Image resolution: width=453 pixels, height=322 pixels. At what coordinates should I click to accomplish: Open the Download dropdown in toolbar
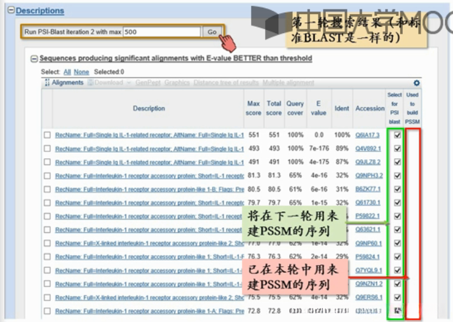(x=109, y=83)
